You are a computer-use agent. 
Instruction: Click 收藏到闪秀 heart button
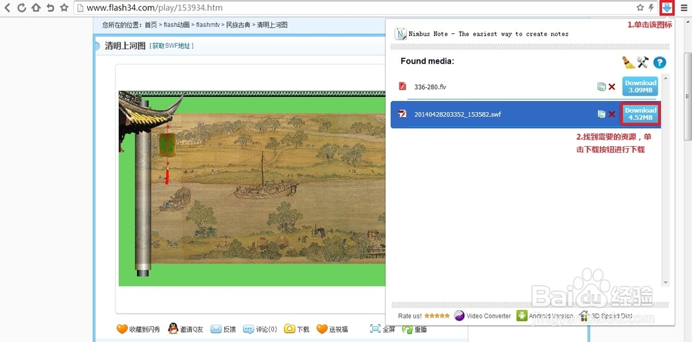coord(138,330)
